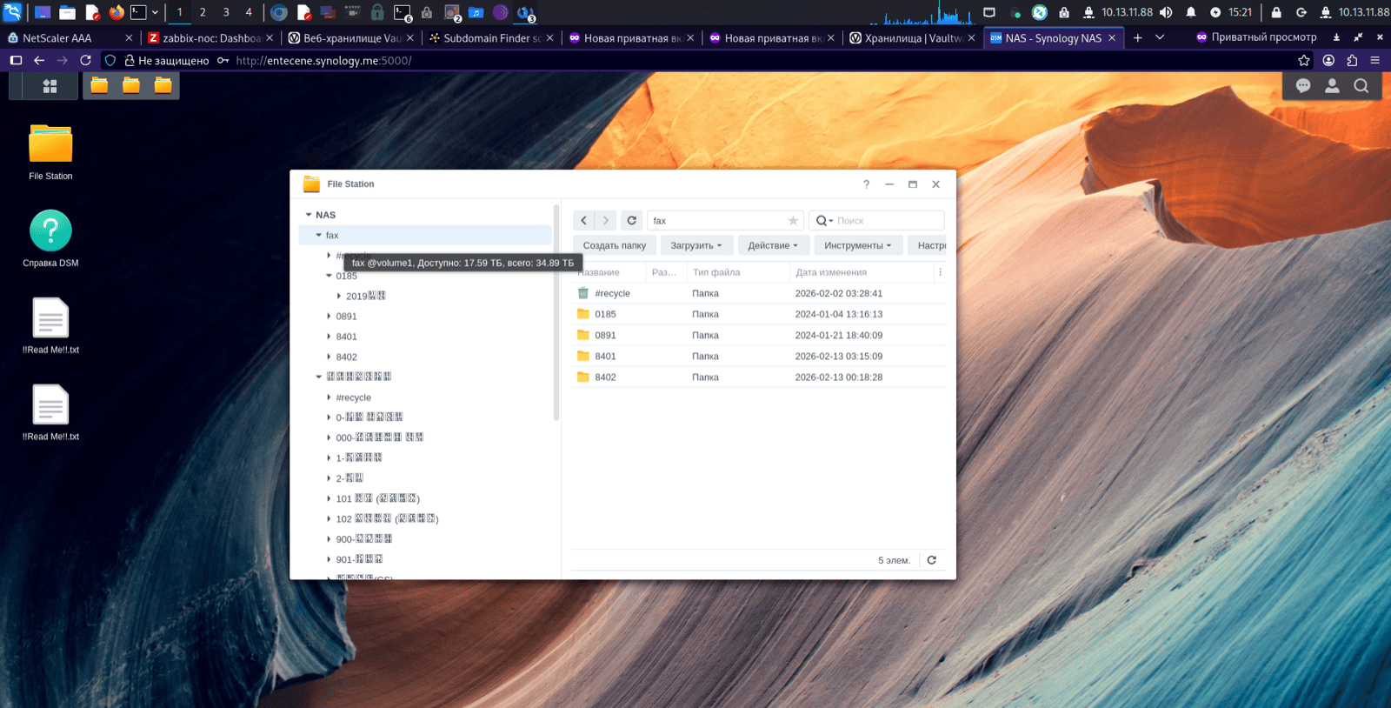Reload file list at bottom status bar
The width and height of the screenshot is (1391, 708).
932,560
